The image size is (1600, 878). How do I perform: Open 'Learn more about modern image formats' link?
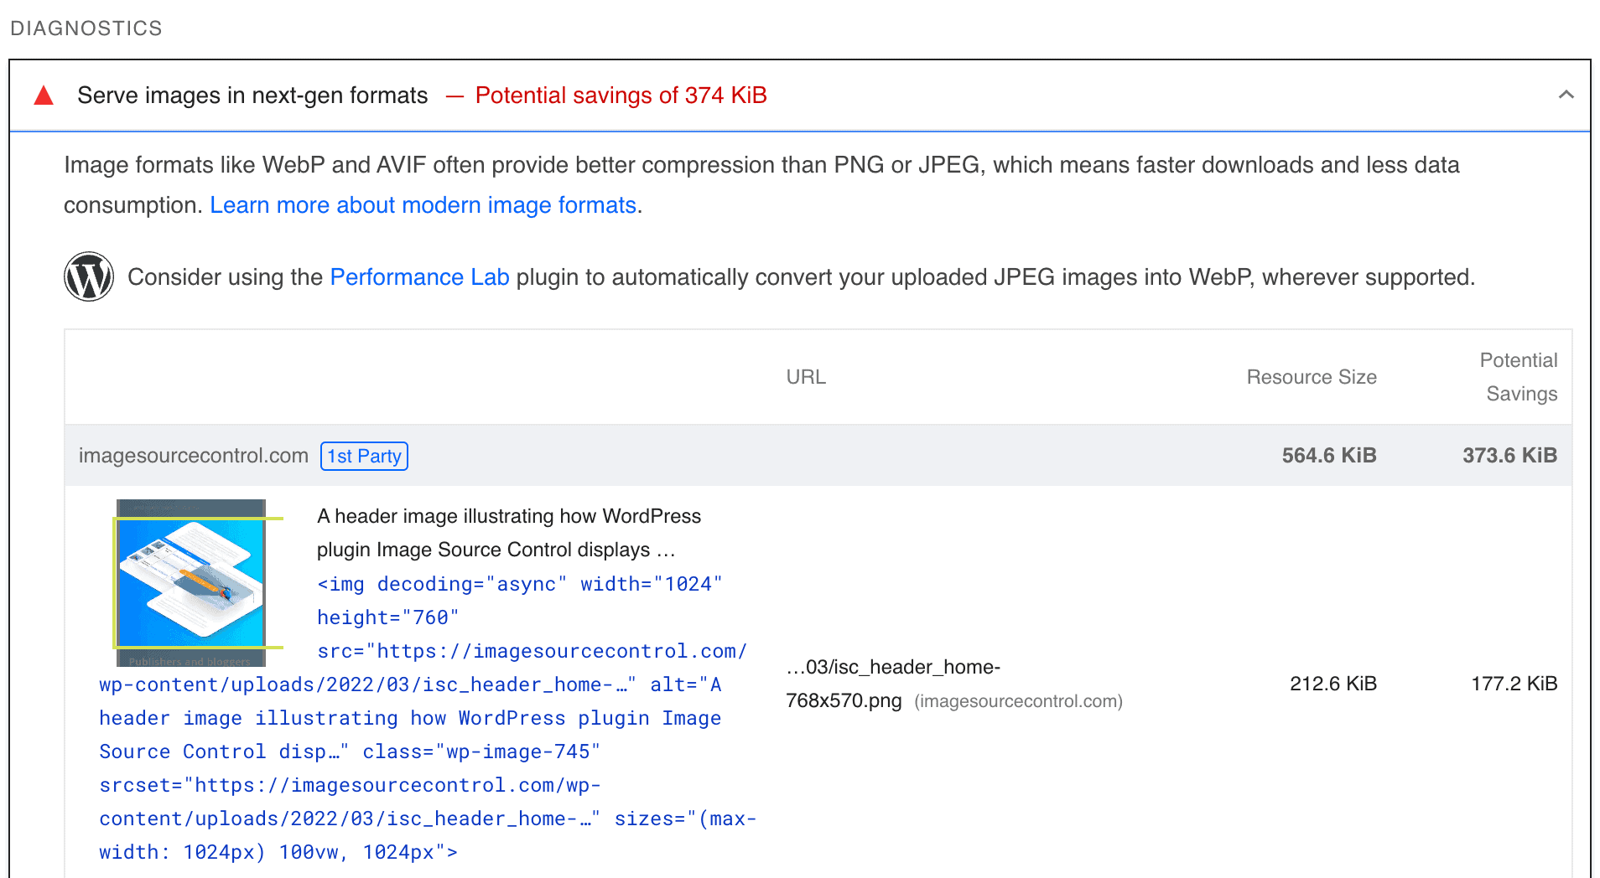point(423,205)
